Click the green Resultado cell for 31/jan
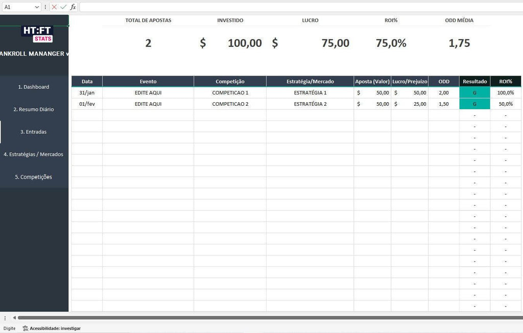The width and height of the screenshot is (523, 333). coord(474,93)
